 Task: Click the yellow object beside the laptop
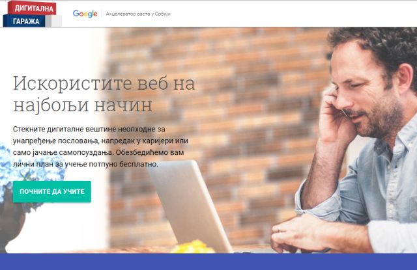(x=193, y=247)
